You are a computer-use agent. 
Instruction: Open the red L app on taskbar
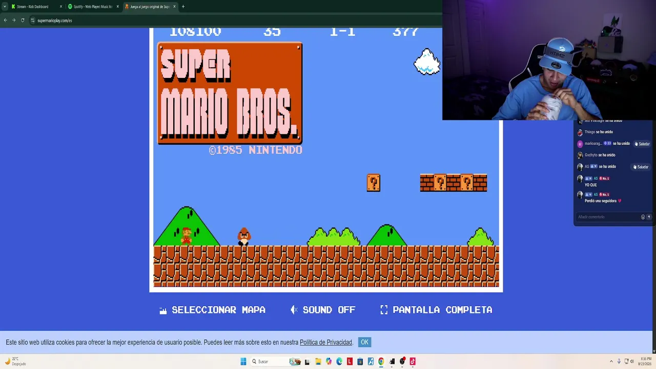point(350,361)
